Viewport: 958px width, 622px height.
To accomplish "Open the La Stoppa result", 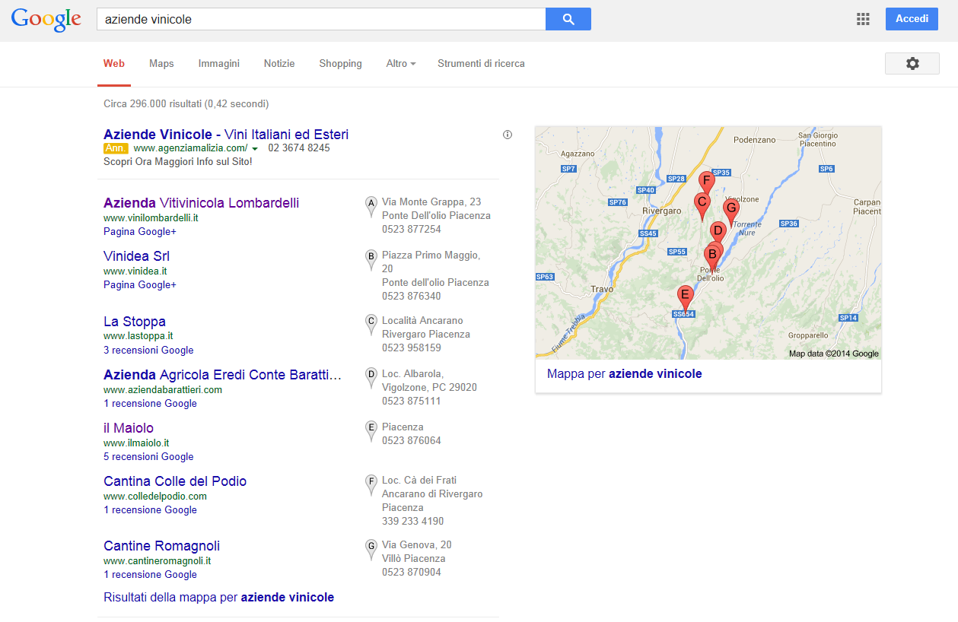I will click(x=135, y=322).
